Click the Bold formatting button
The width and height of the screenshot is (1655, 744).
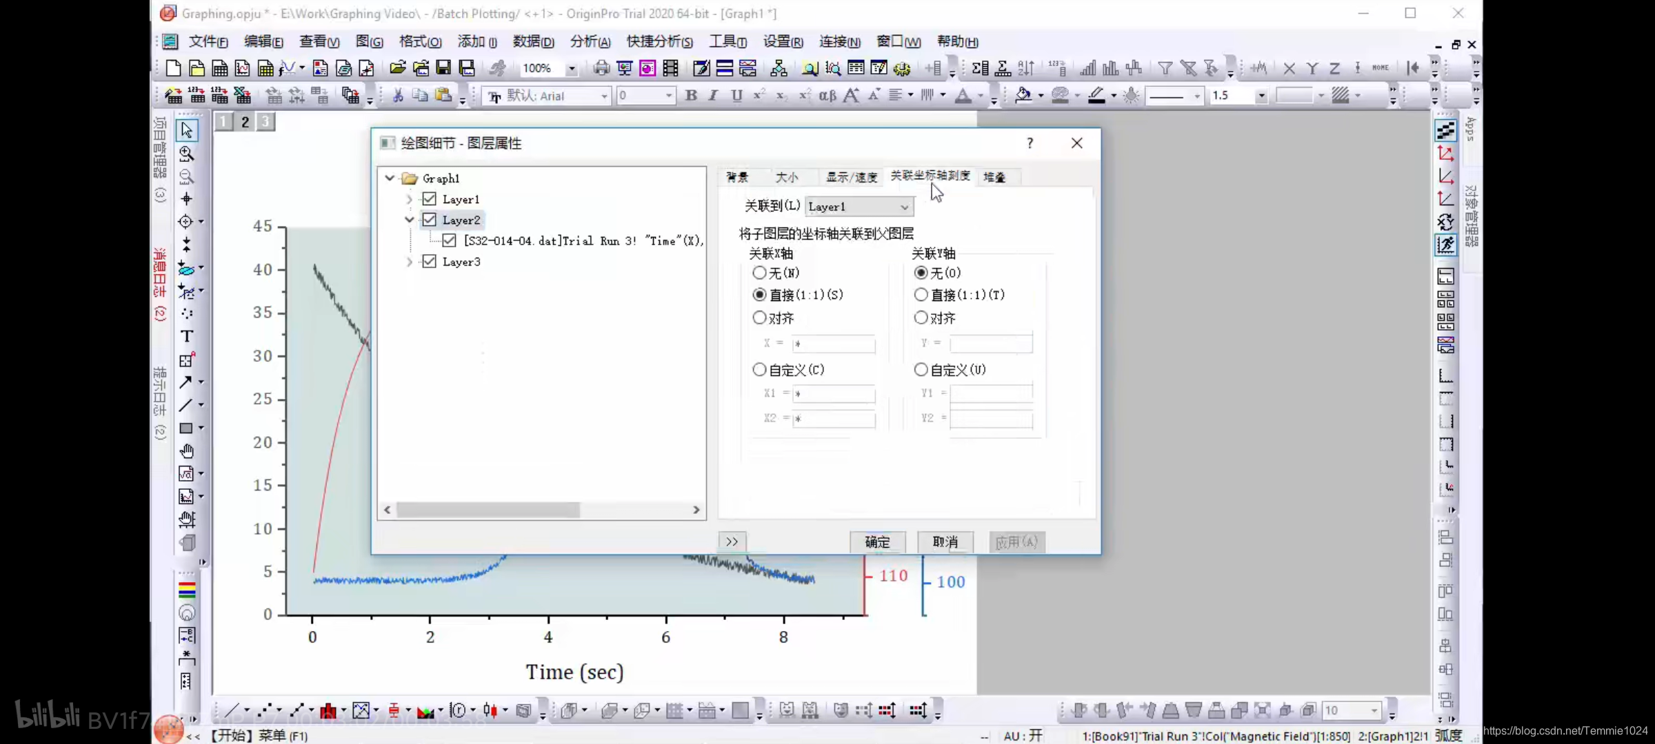[x=691, y=96]
